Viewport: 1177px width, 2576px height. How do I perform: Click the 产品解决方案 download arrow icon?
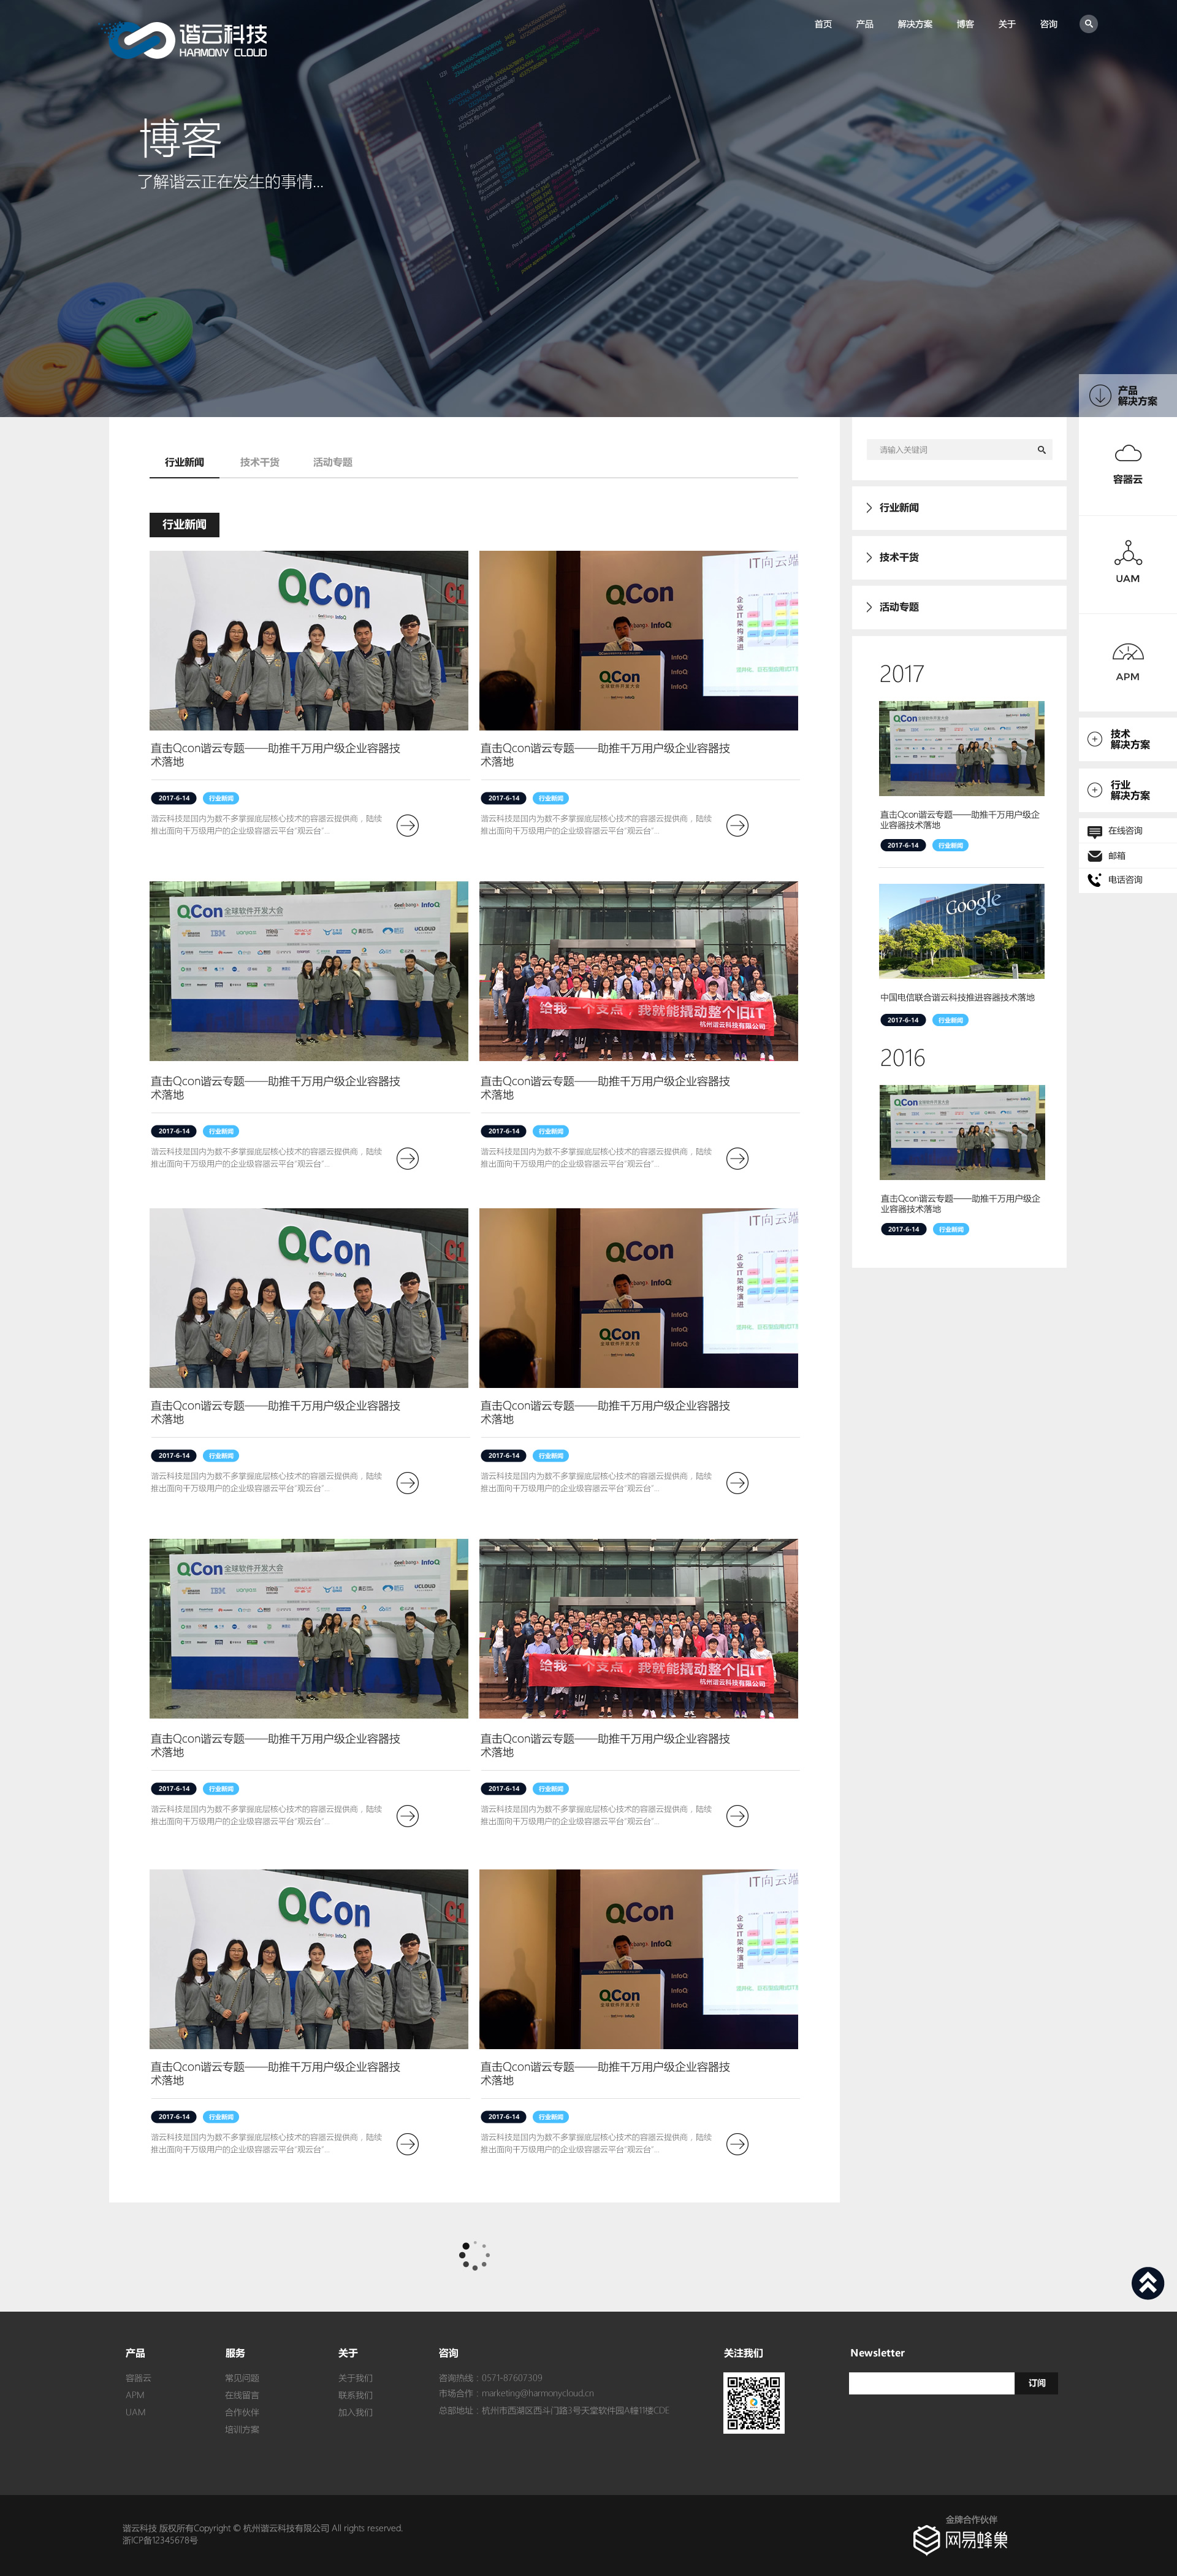point(1099,395)
